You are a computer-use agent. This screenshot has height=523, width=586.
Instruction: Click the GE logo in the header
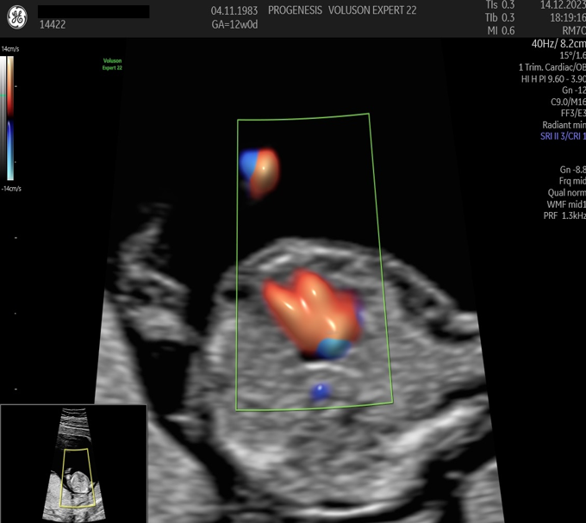pyautogui.click(x=17, y=16)
